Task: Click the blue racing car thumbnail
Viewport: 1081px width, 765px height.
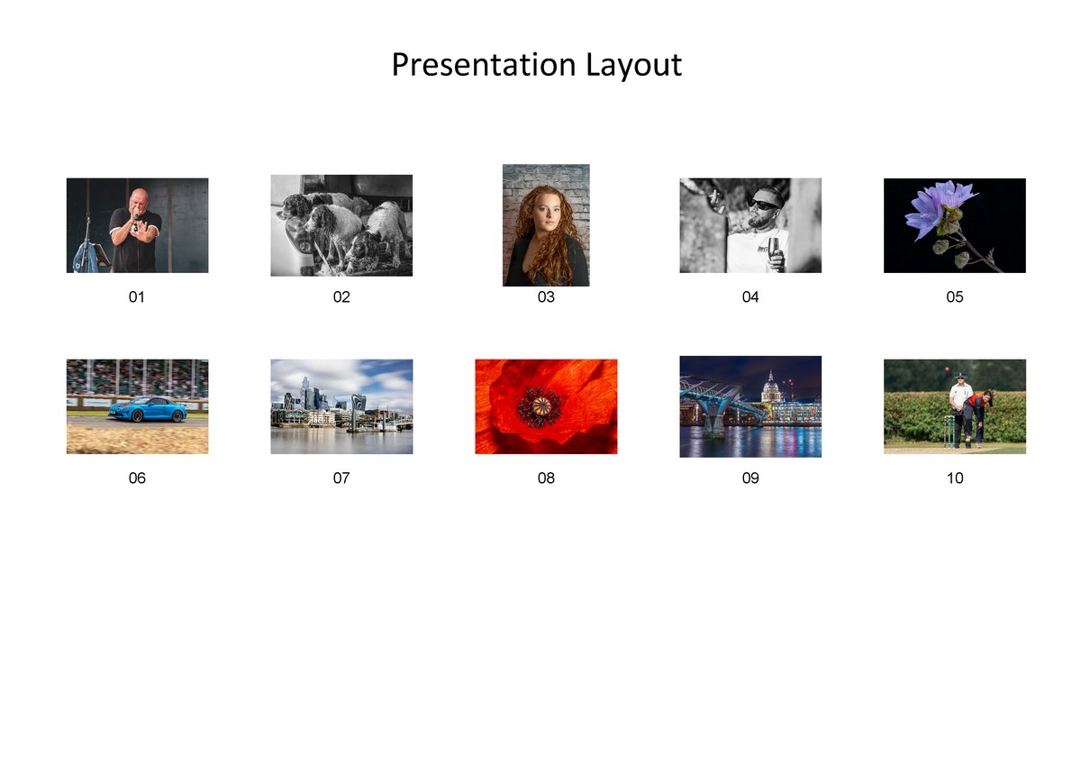Action: pos(137,405)
